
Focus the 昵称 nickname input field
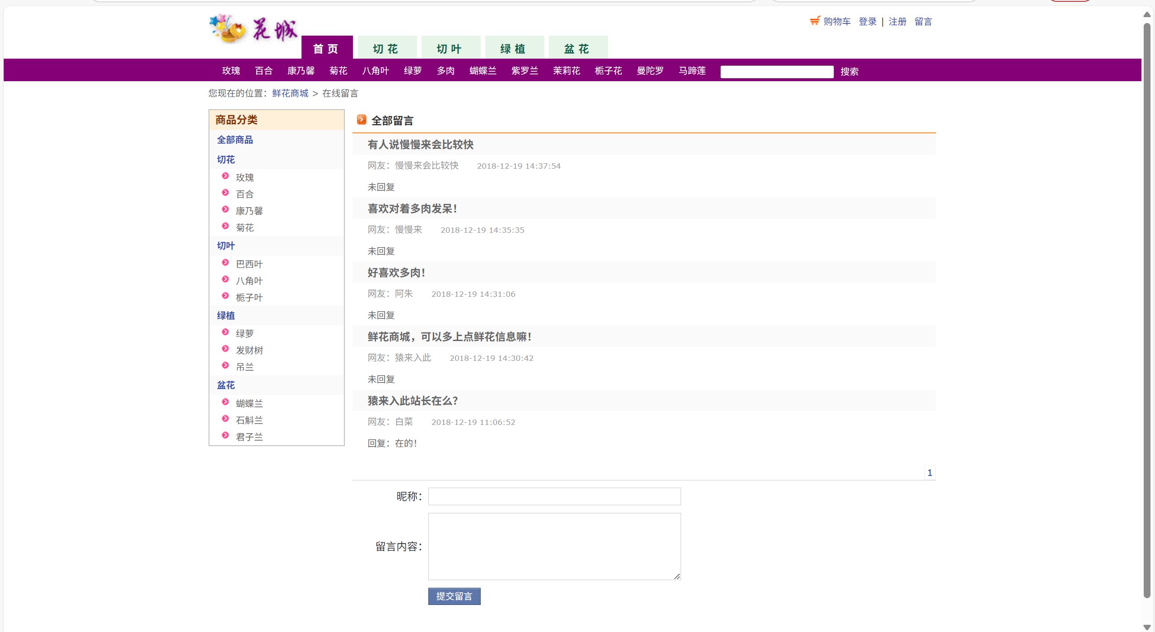tap(554, 496)
